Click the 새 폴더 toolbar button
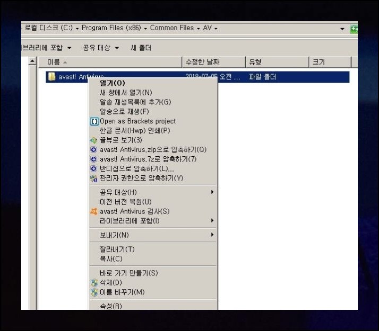This screenshot has height=331, width=379. [141, 48]
